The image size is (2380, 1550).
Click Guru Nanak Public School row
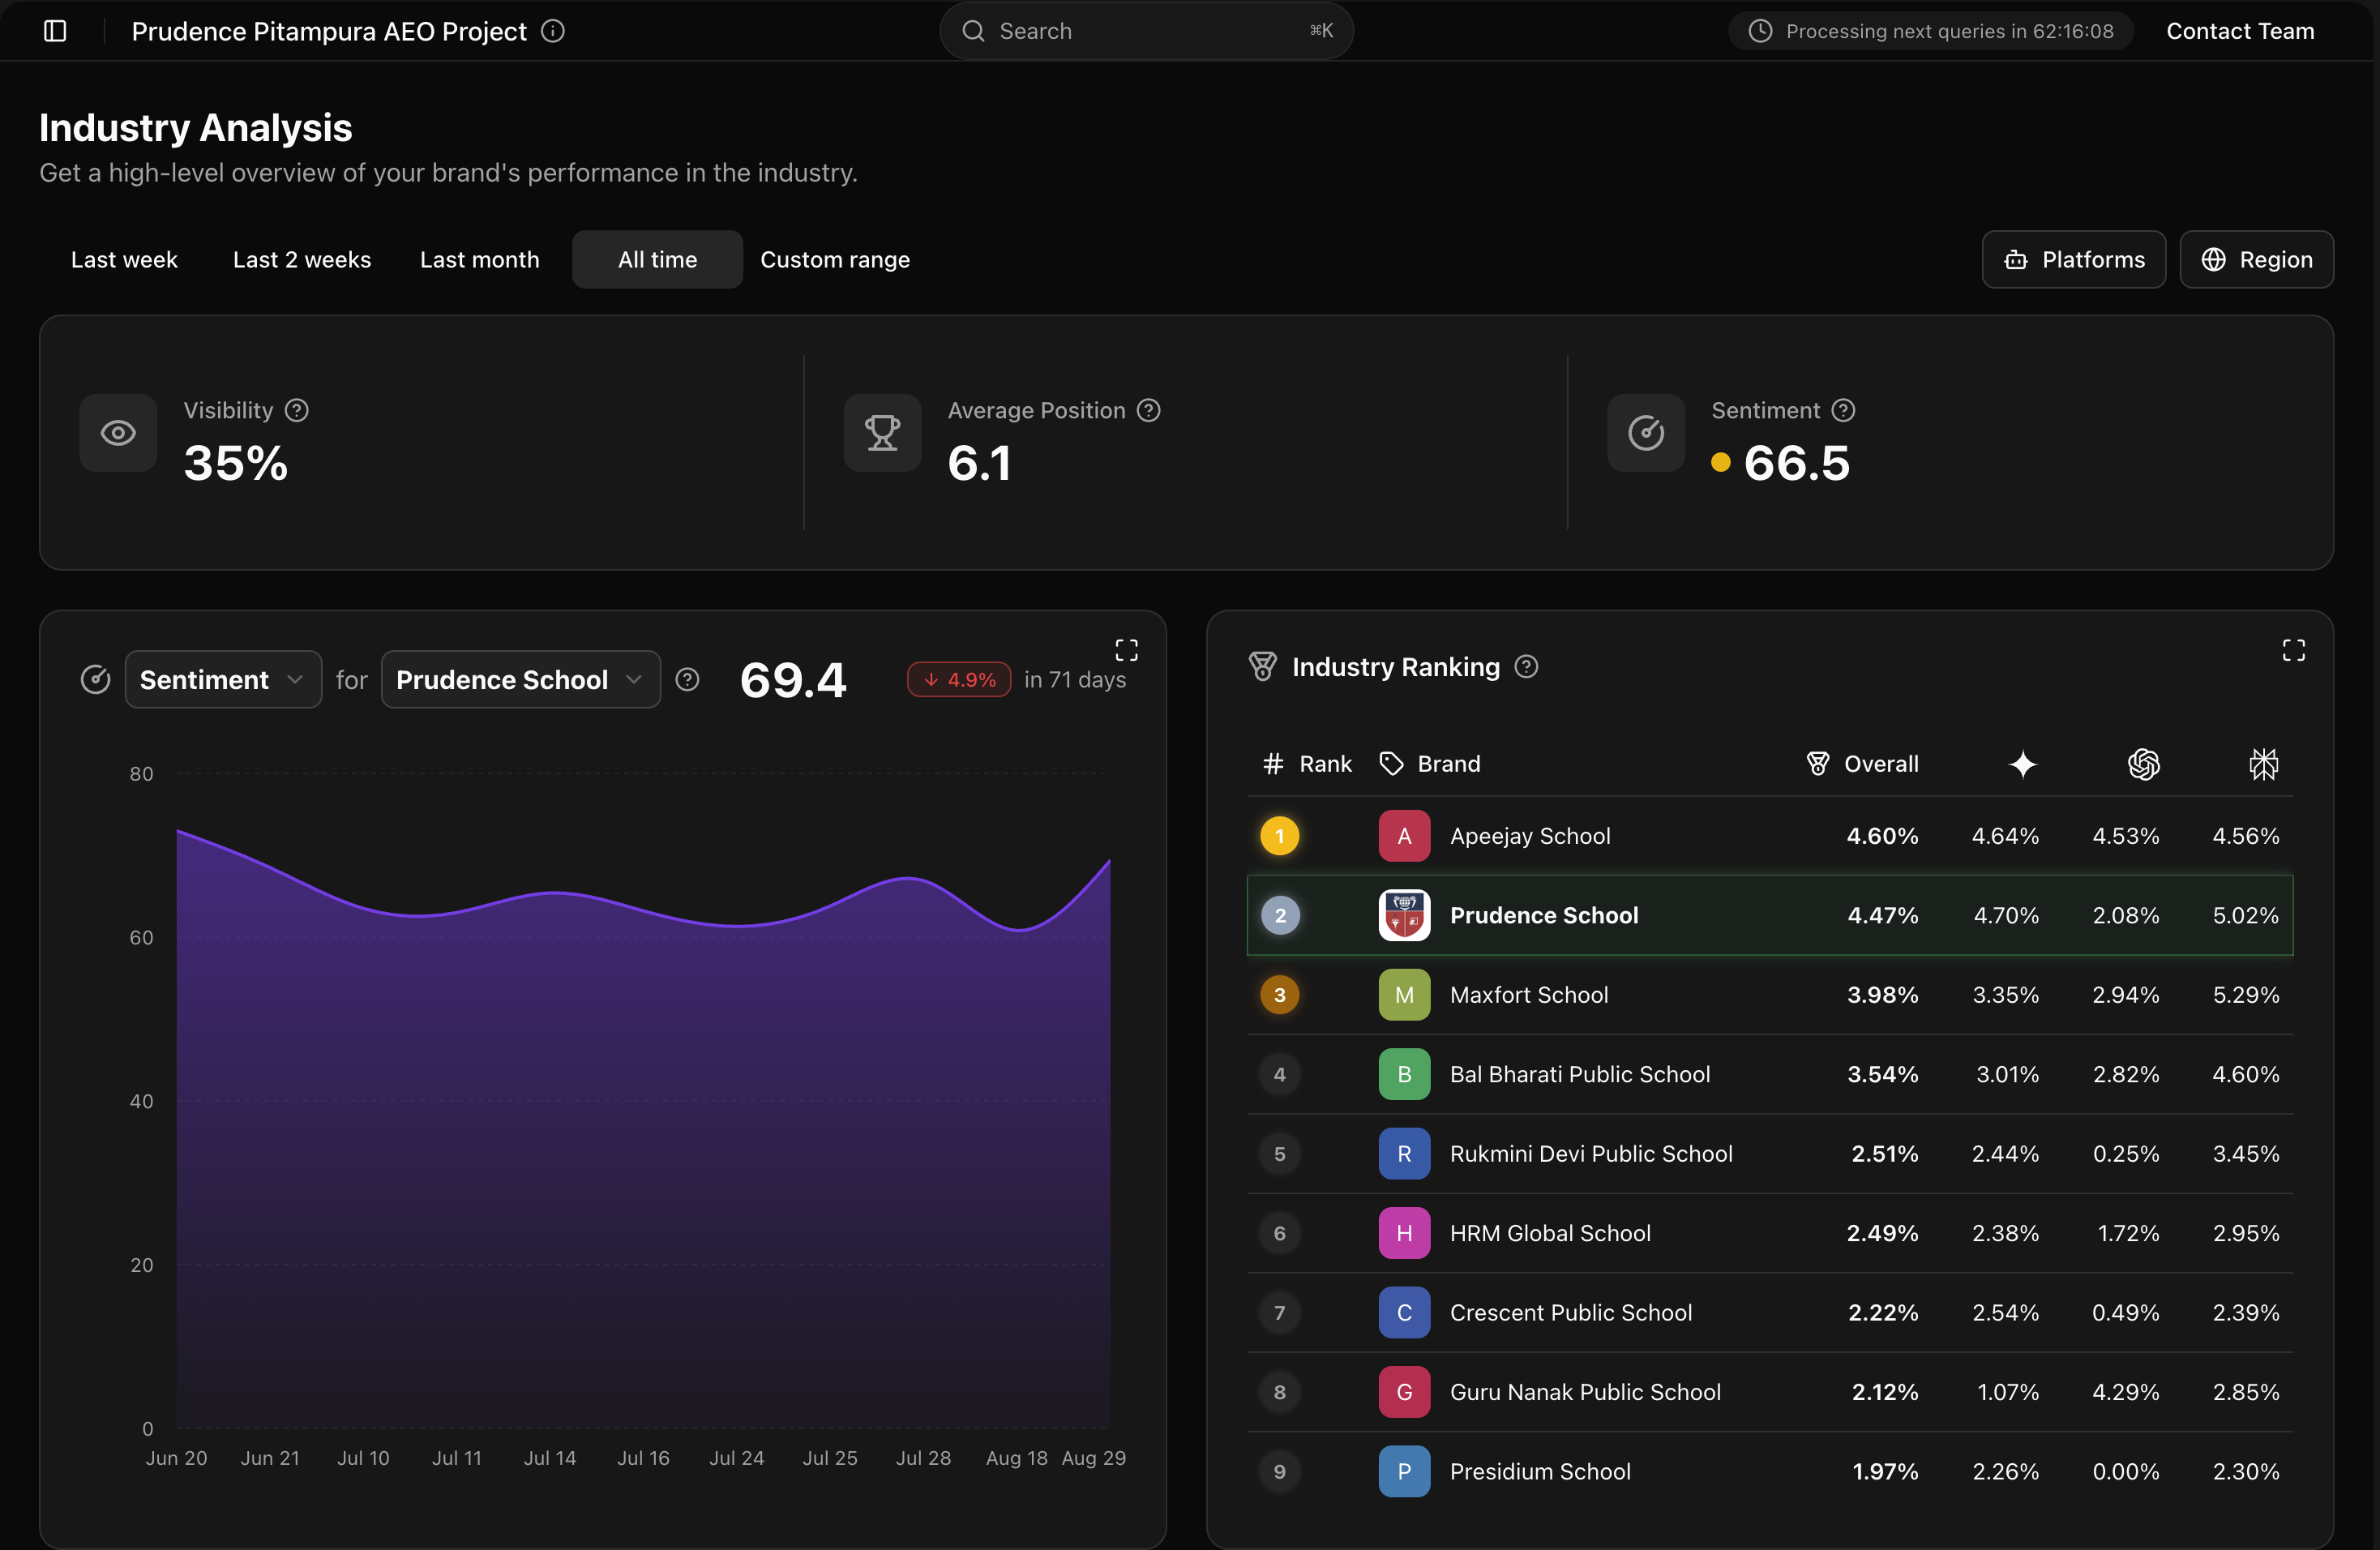(1770, 1392)
